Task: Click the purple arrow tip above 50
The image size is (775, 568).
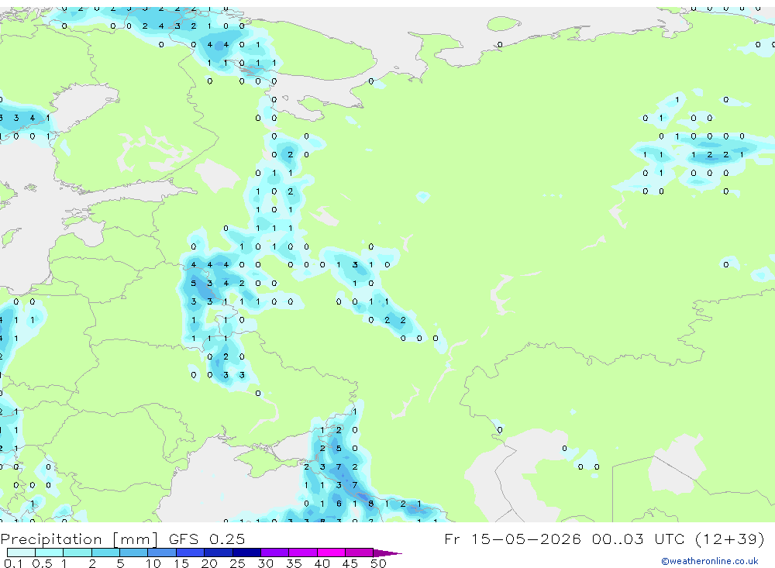Action: coord(387,553)
